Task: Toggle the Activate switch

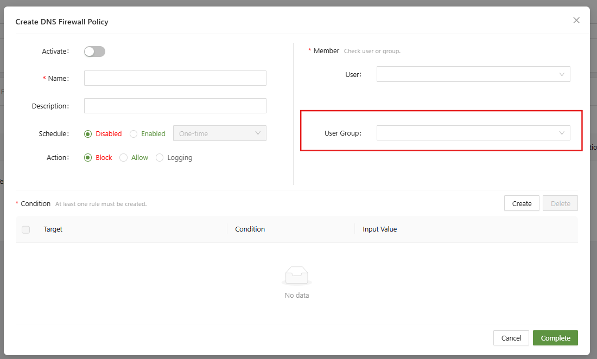Action: [x=94, y=52]
